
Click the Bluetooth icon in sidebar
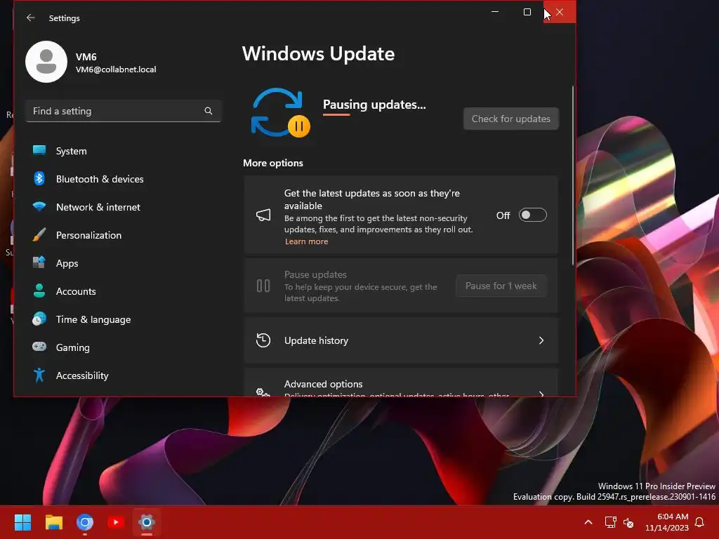(x=39, y=179)
